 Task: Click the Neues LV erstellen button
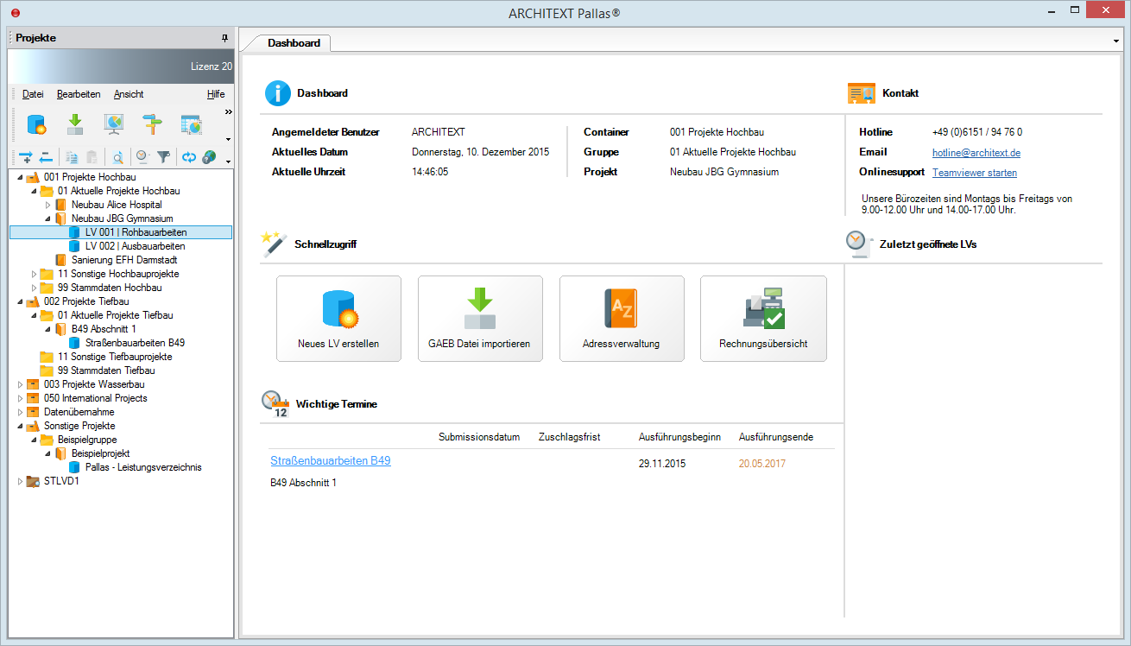pyautogui.click(x=338, y=319)
